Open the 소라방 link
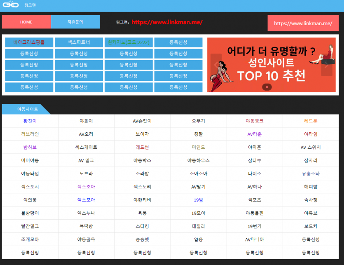 tap(142, 174)
